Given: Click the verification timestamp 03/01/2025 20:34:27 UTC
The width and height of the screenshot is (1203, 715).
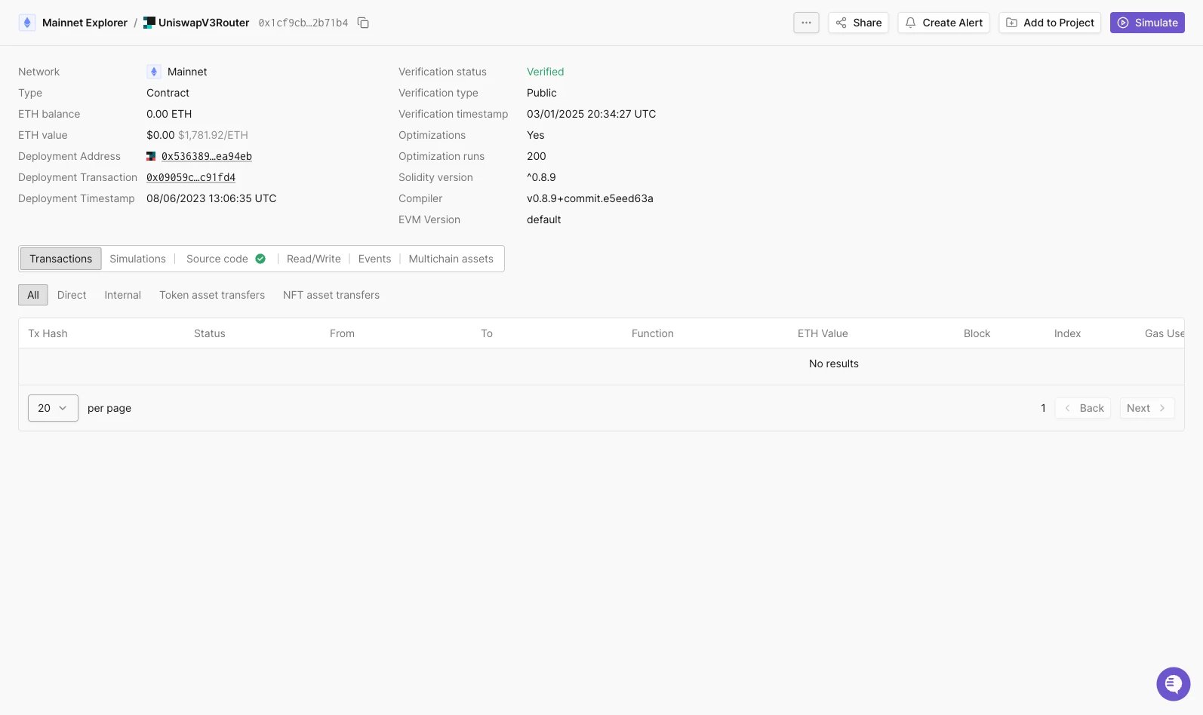Looking at the screenshot, I should pos(592,114).
